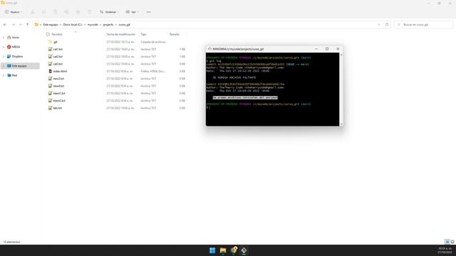Select the index.html file icon
The height and width of the screenshot is (256, 456).
[x=50, y=71]
